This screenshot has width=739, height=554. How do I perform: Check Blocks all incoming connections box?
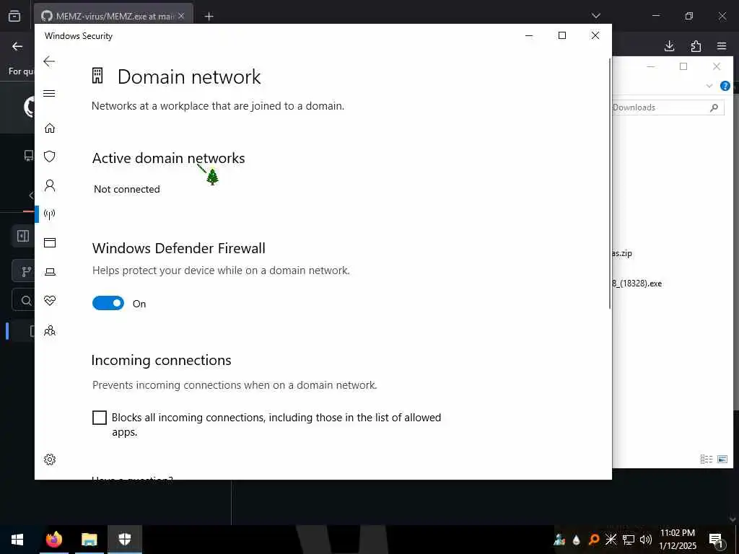[x=100, y=418]
